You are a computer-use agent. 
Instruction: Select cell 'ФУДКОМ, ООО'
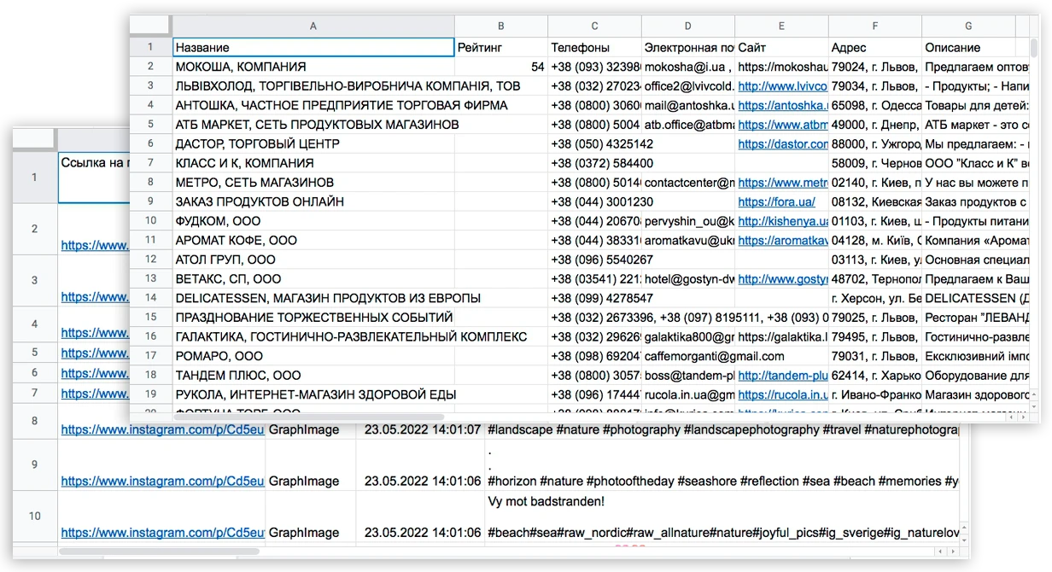coord(313,221)
